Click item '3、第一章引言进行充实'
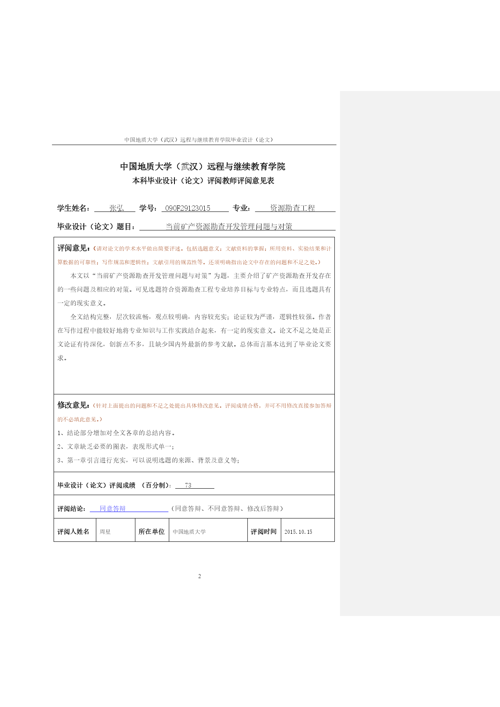The height and width of the screenshot is (707, 500). pos(148,460)
